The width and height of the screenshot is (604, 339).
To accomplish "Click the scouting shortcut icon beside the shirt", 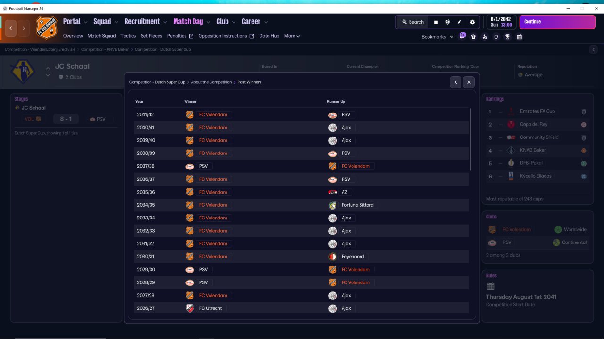I will pyautogui.click(x=485, y=37).
